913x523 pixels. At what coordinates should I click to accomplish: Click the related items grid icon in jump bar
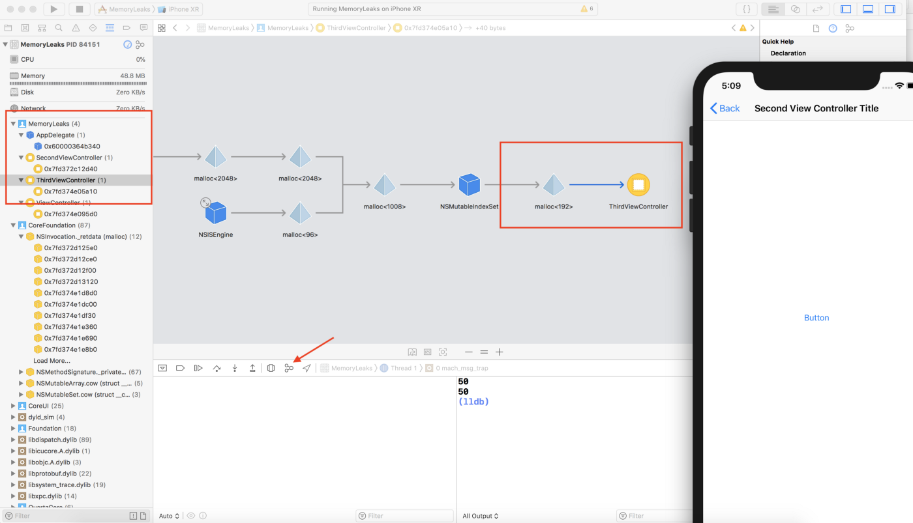[x=162, y=28]
